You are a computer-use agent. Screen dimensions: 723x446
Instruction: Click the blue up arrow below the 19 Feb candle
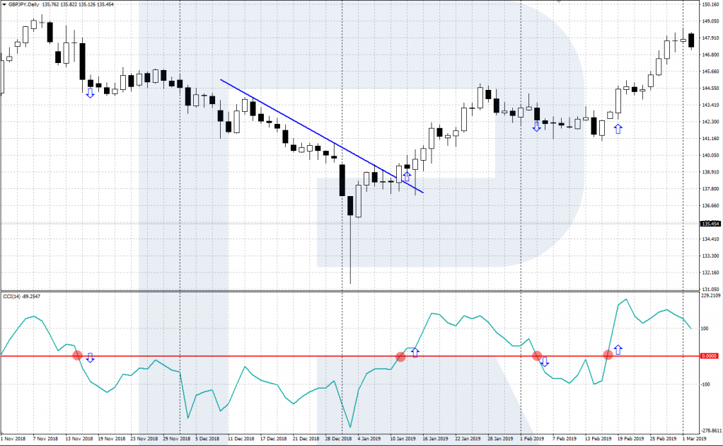point(618,129)
